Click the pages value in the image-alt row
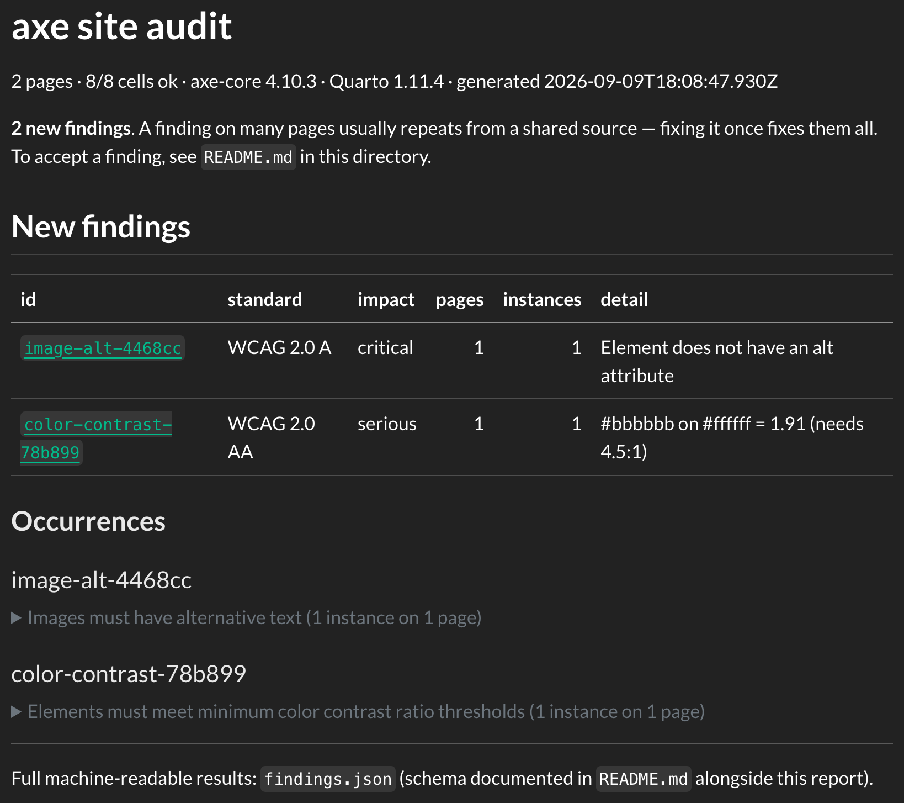 tap(479, 348)
